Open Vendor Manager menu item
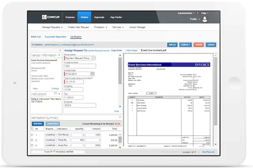This screenshot has width=253, height=168. tap(137, 27)
